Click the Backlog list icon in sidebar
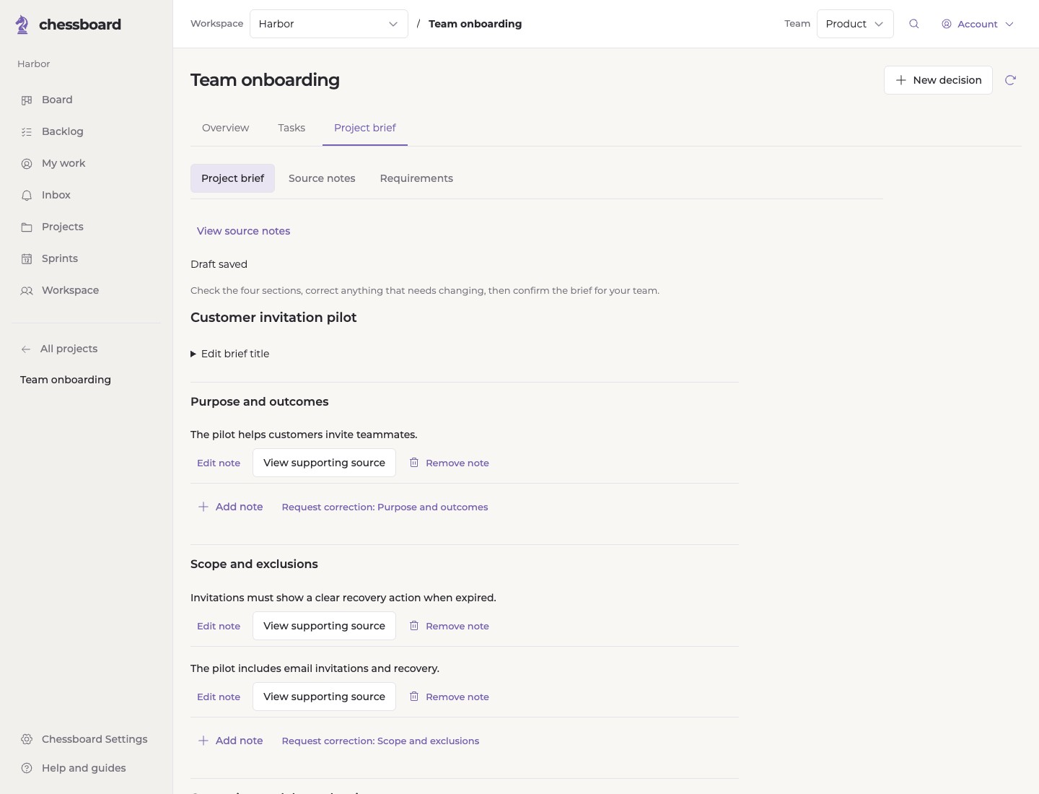 pyautogui.click(x=27, y=132)
